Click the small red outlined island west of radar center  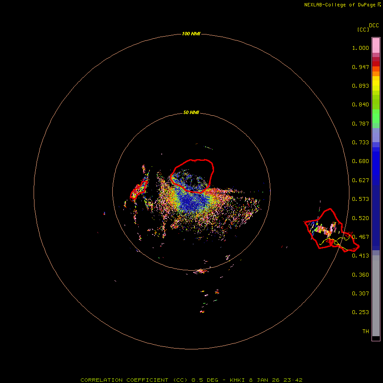(138, 191)
